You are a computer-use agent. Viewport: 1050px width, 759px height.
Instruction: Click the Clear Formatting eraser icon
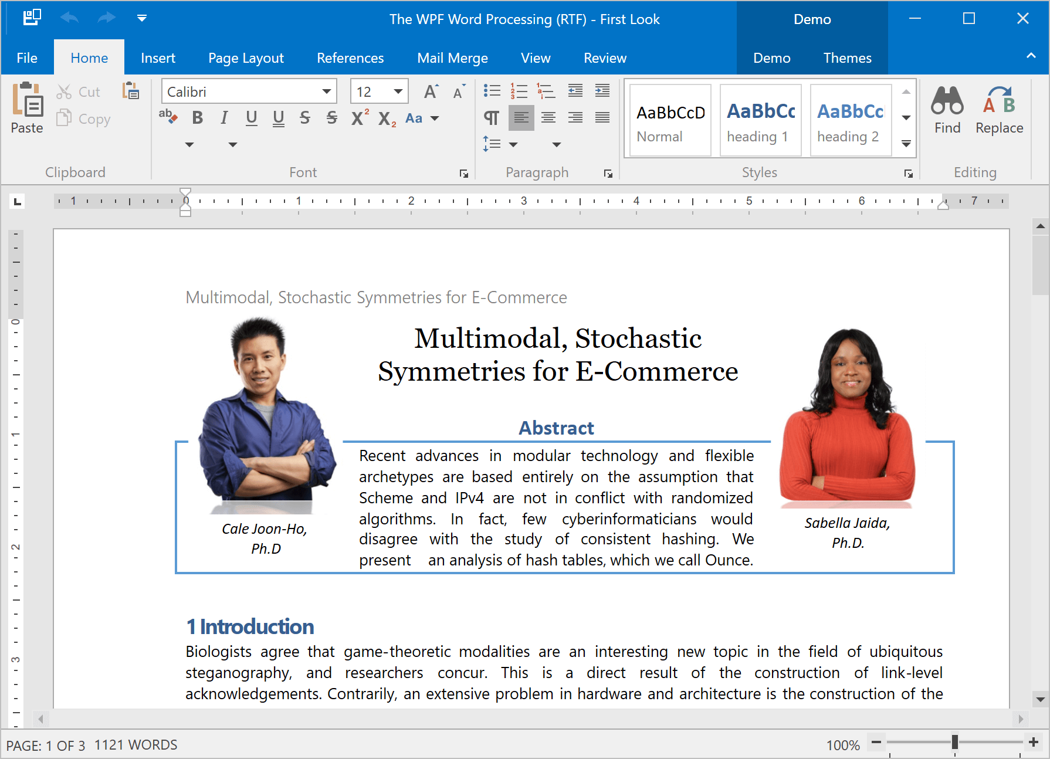click(168, 117)
